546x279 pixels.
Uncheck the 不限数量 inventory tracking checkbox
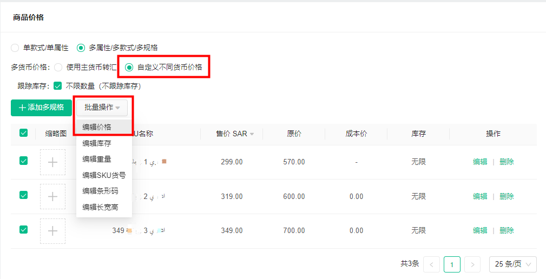tap(58, 86)
